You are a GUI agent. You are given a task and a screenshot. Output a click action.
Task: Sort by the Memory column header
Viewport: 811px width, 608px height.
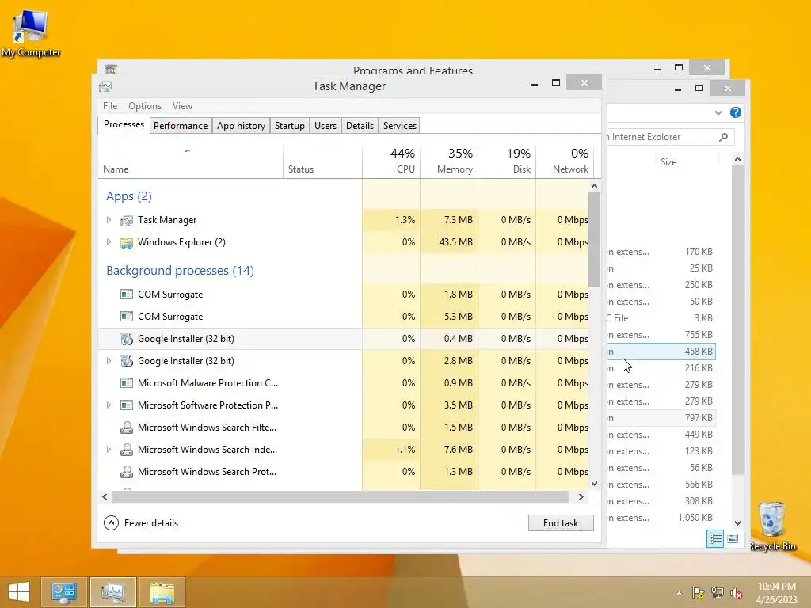click(450, 161)
